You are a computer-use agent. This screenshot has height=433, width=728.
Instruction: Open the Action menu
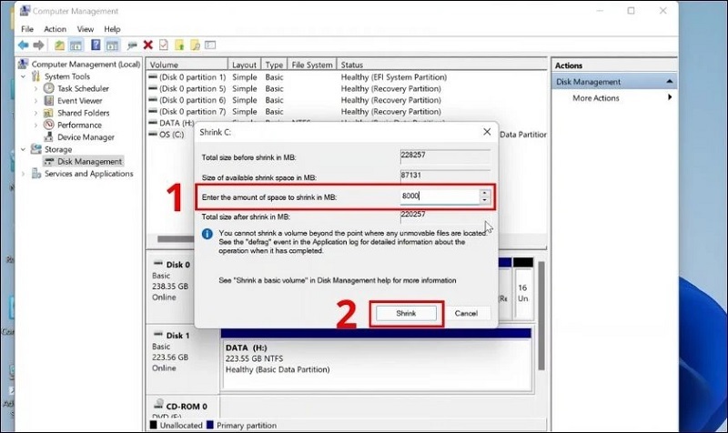55,29
